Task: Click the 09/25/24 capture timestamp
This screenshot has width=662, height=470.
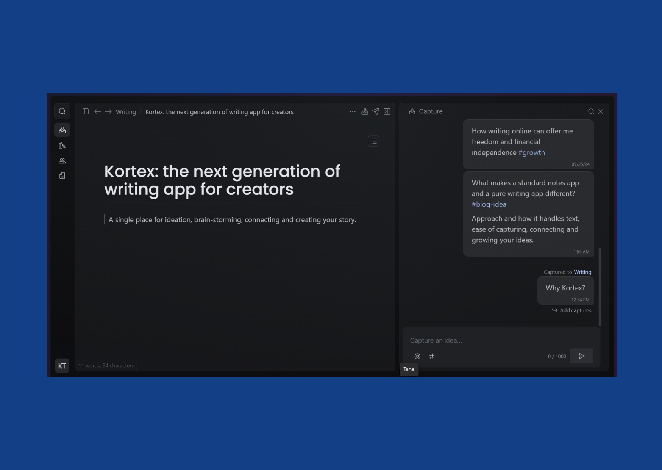Action: pyautogui.click(x=580, y=164)
